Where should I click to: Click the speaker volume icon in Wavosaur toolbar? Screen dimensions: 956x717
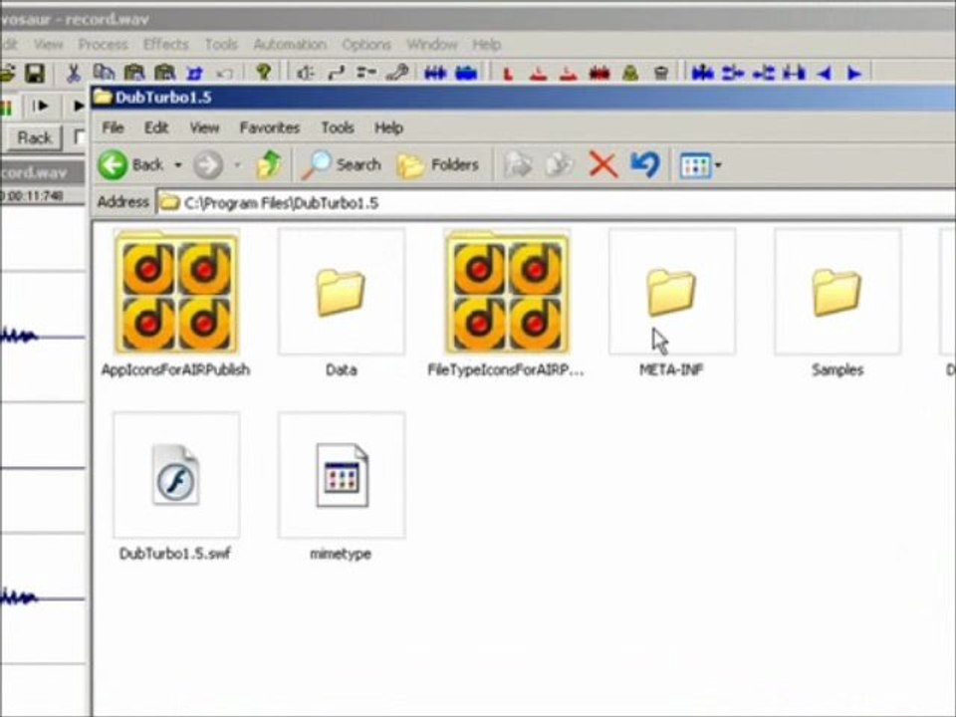tap(306, 73)
